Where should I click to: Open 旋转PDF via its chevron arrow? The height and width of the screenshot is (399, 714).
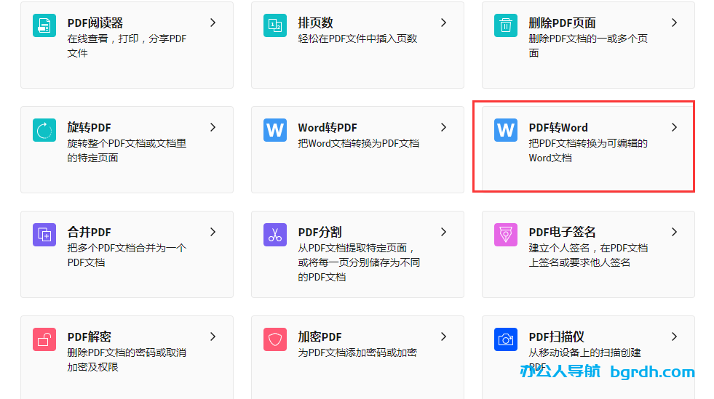point(213,127)
